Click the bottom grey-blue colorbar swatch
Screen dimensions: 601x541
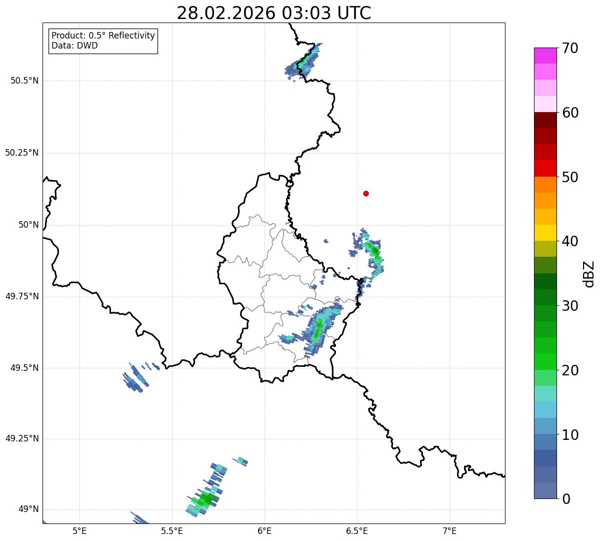[545, 490]
